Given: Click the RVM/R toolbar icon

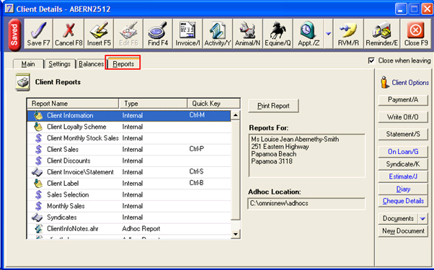Looking at the screenshot, I should point(348,34).
